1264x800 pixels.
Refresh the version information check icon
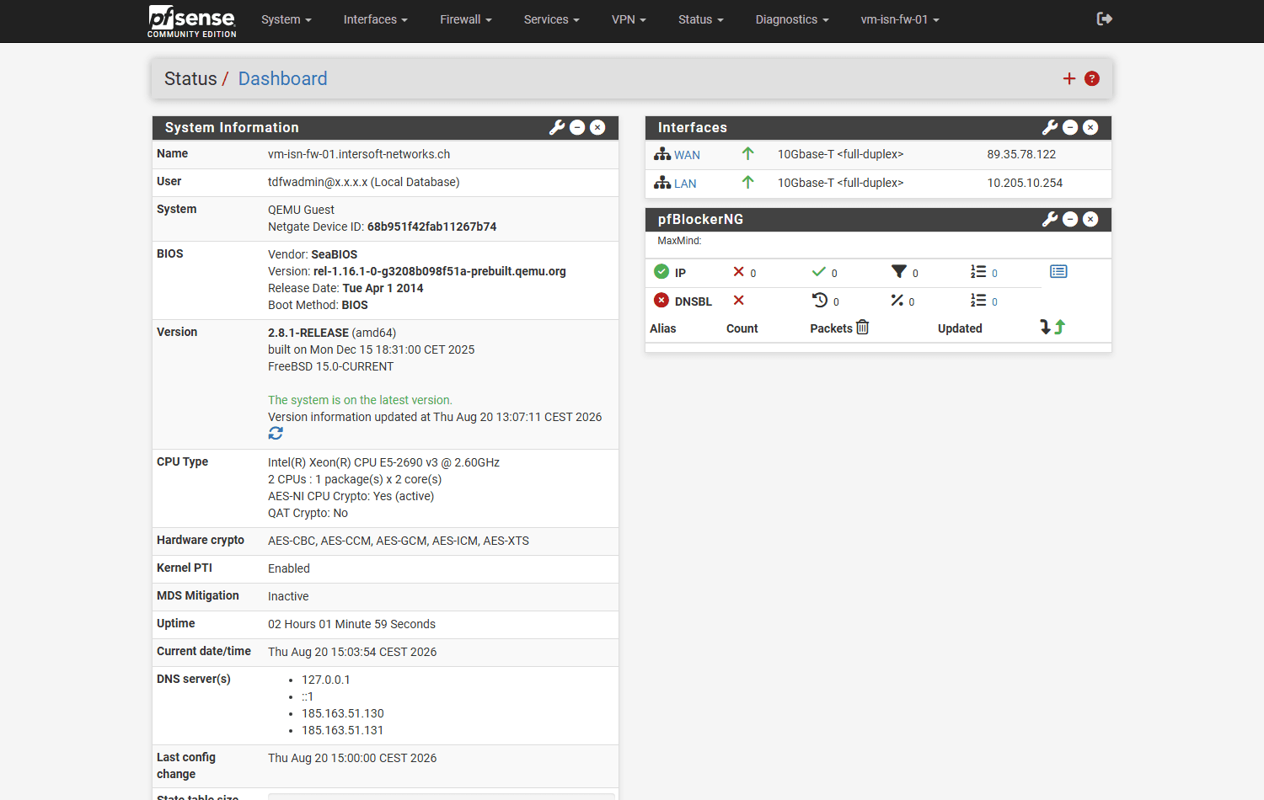[x=276, y=433]
